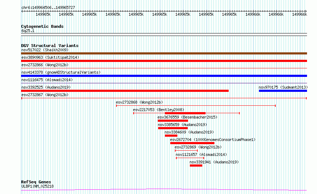
Task: Click the blue nsv970175 variant bar
Action: pos(283,91)
